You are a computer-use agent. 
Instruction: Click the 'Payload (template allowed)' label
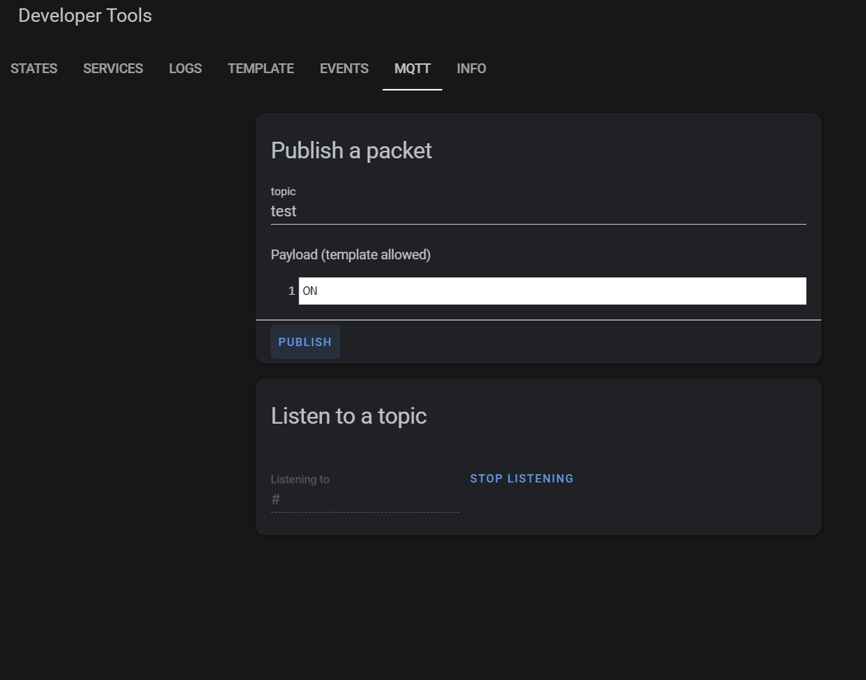tap(351, 255)
